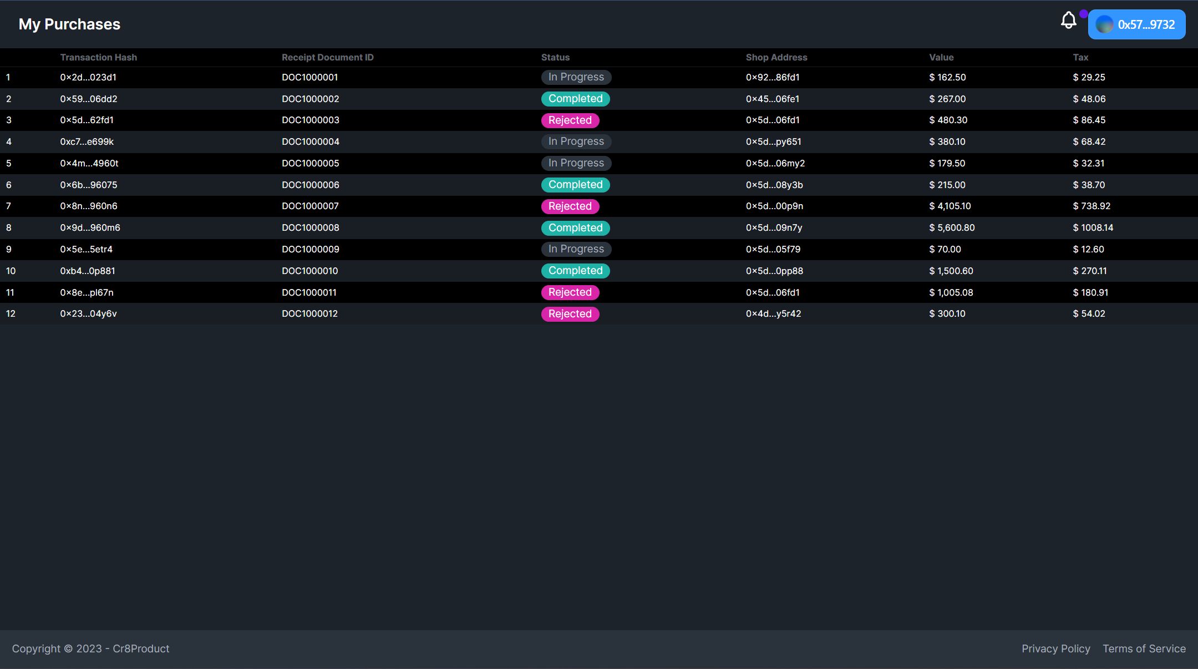Click the Status column header
Image resolution: width=1198 pixels, height=669 pixels.
(555, 57)
